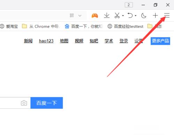The height and width of the screenshot is (135, 174).
Task: Open the 百度经验testtest bookmark
Action: [125, 26]
